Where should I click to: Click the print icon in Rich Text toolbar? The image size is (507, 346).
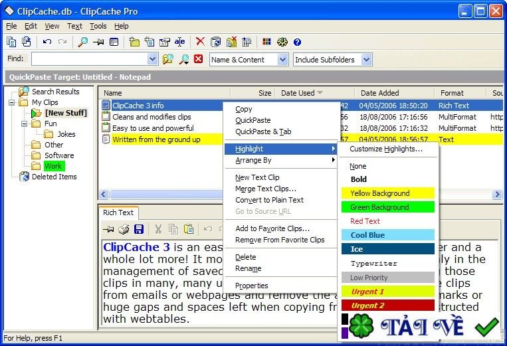tap(124, 229)
